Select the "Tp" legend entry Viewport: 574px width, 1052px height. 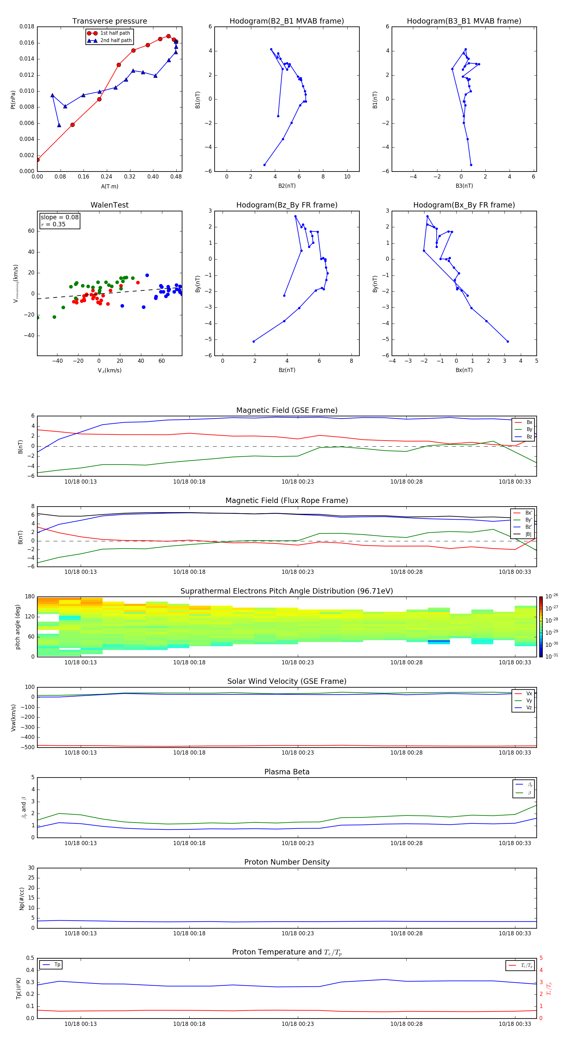[x=51, y=965]
